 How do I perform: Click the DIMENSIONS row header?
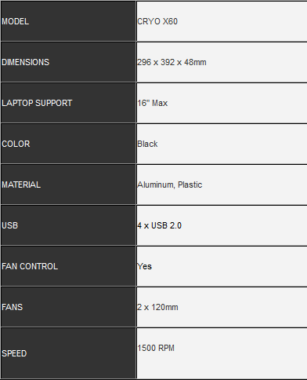(68, 62)
